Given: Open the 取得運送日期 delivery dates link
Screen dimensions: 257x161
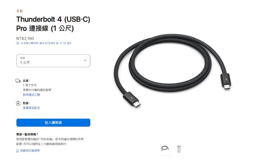Looking at the screenshot, I should click(x=31, y=94).
